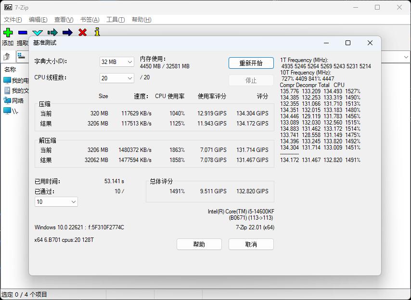The width and height of the screenshot is (411, 300).
Task: Click the 4450 MB / 32581 MB memory usage
Action: click(165, 66)
